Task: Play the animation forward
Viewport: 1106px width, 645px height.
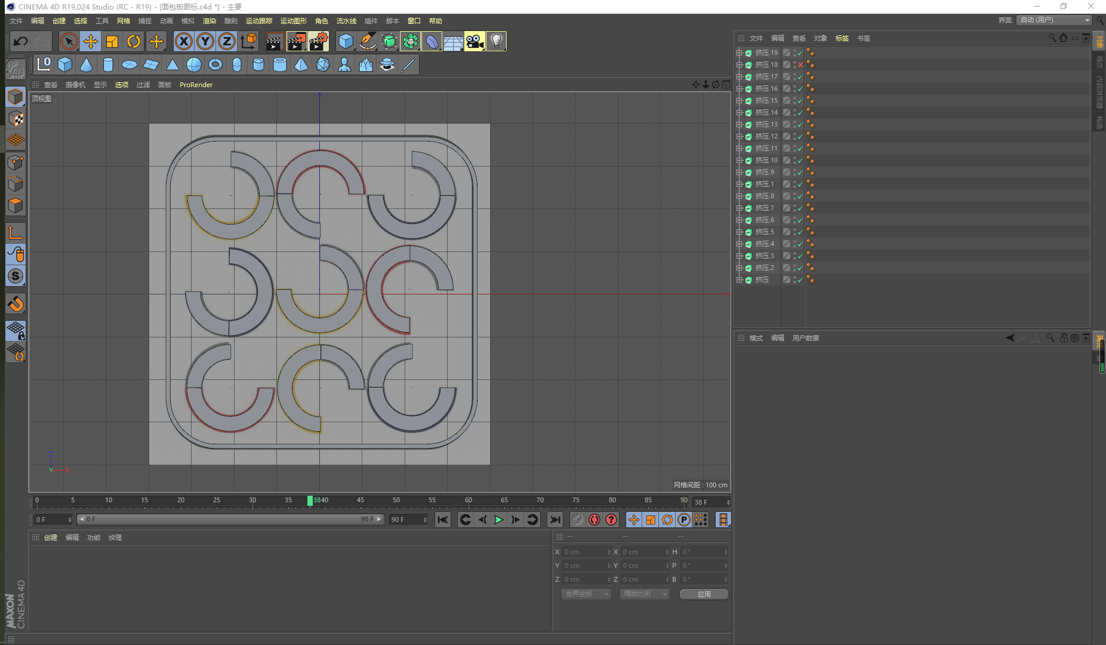Action: (x=498, y=520)
